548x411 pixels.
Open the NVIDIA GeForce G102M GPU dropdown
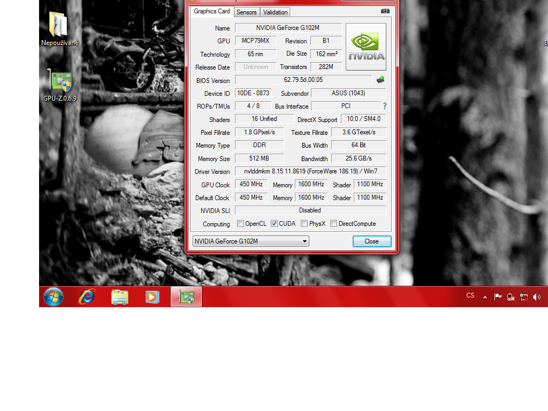(251, 241)
